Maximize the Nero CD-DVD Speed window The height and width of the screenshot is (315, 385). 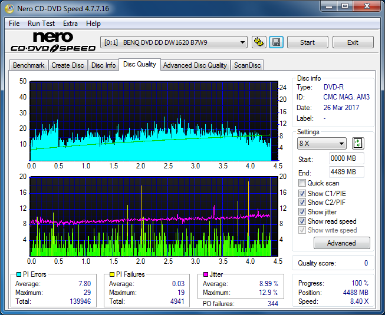[x=345, y=6]
